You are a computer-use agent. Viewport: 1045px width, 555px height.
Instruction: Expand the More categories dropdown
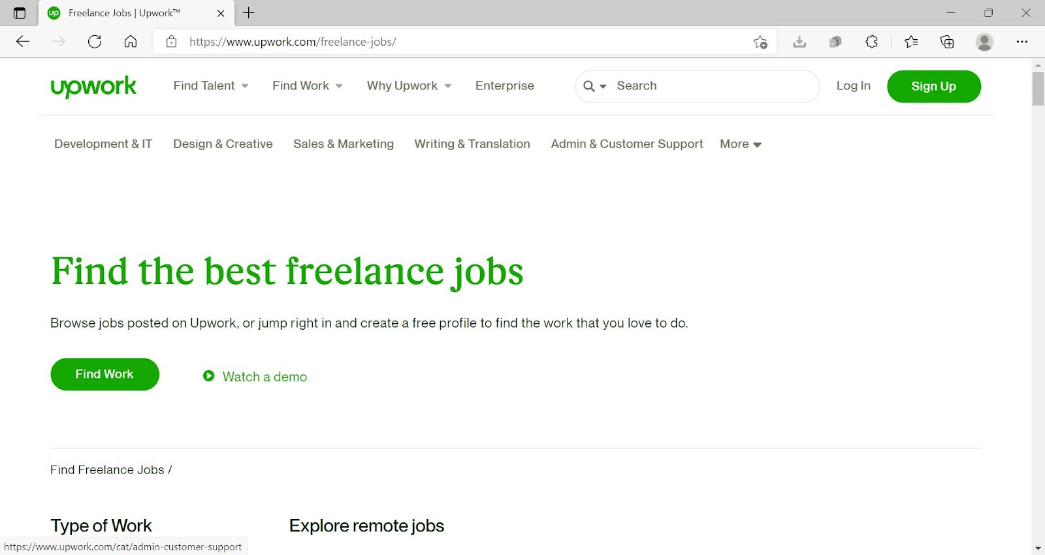[741, 144]
